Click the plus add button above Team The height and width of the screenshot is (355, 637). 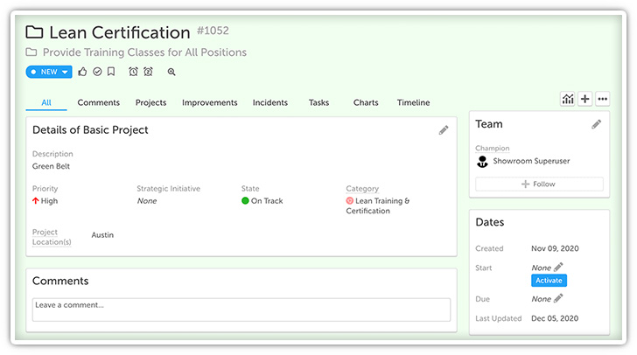click(x=585, y=99)
